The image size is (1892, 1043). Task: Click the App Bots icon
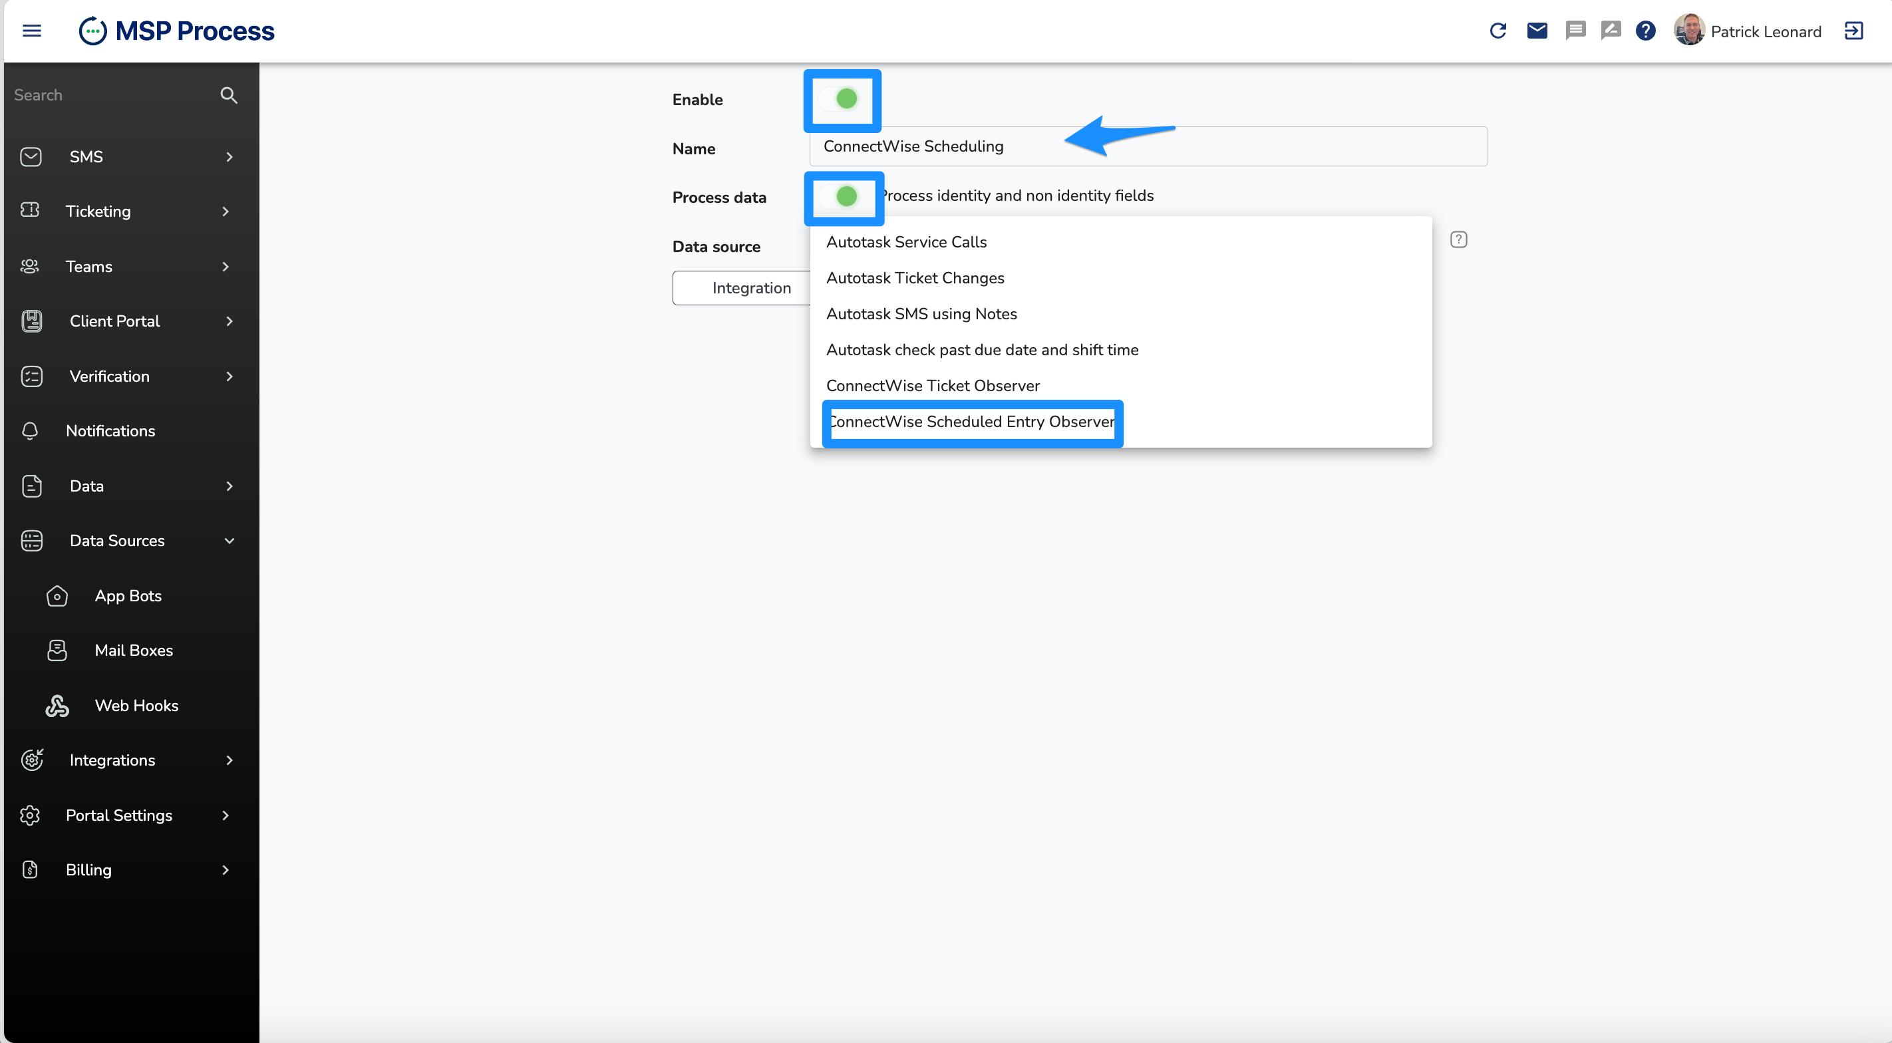pyautogui.click(x=57, y=597)
